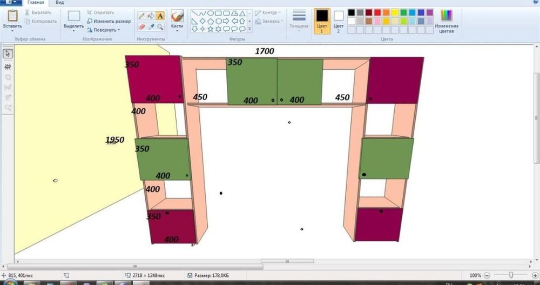Screen dimensions: 540x285
Task: Expand the shapes gallery list
Action: point(249,29)
